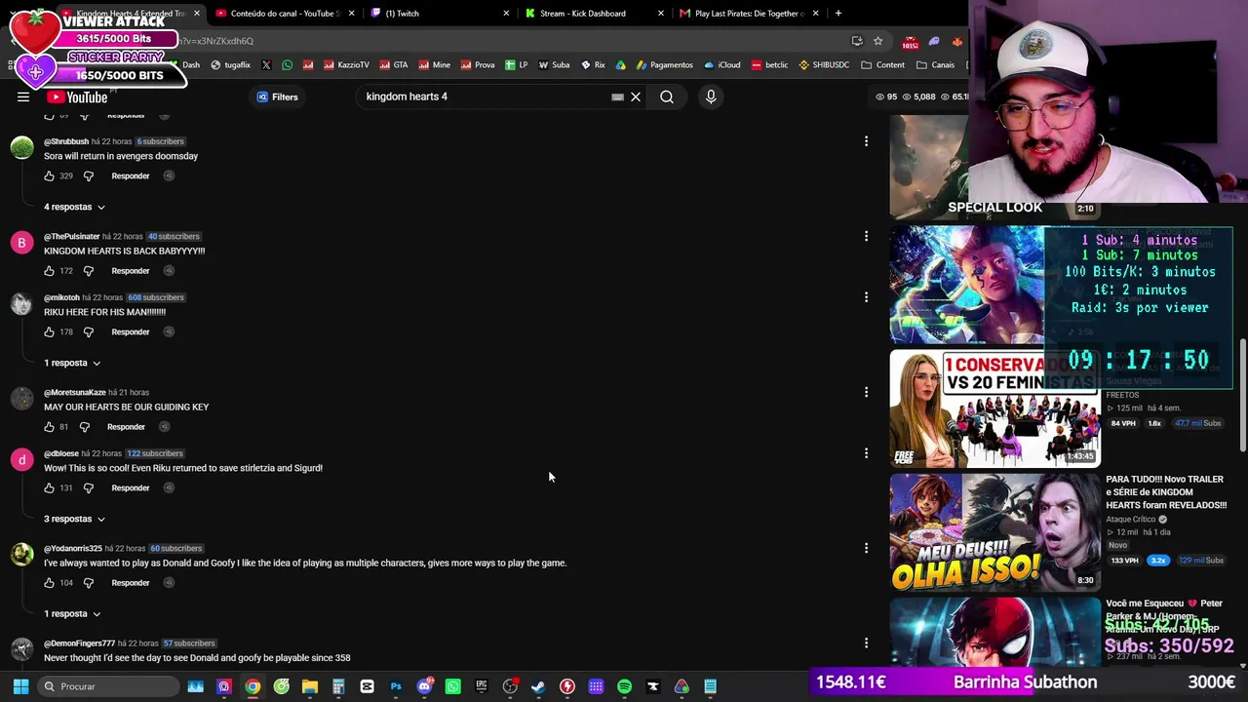Open the PARA TUDO!!! Novo Trailer video title
Image resolution: width=1248 pixels, height=702 pixels.
pyautogui.click(x=1166, y=492)
